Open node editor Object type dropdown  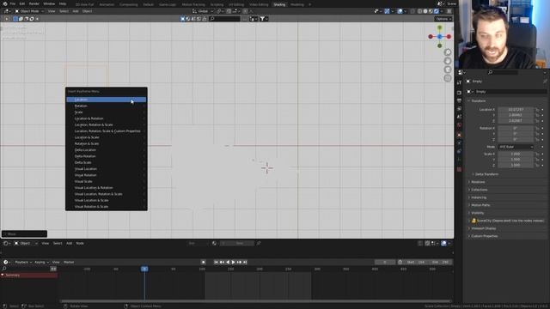25,243
